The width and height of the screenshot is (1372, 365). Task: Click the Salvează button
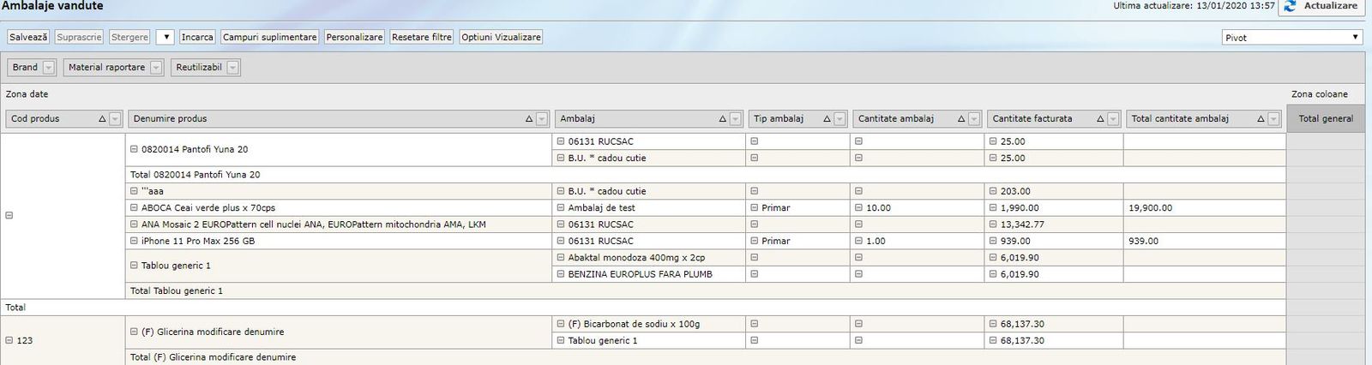[28, 38]
